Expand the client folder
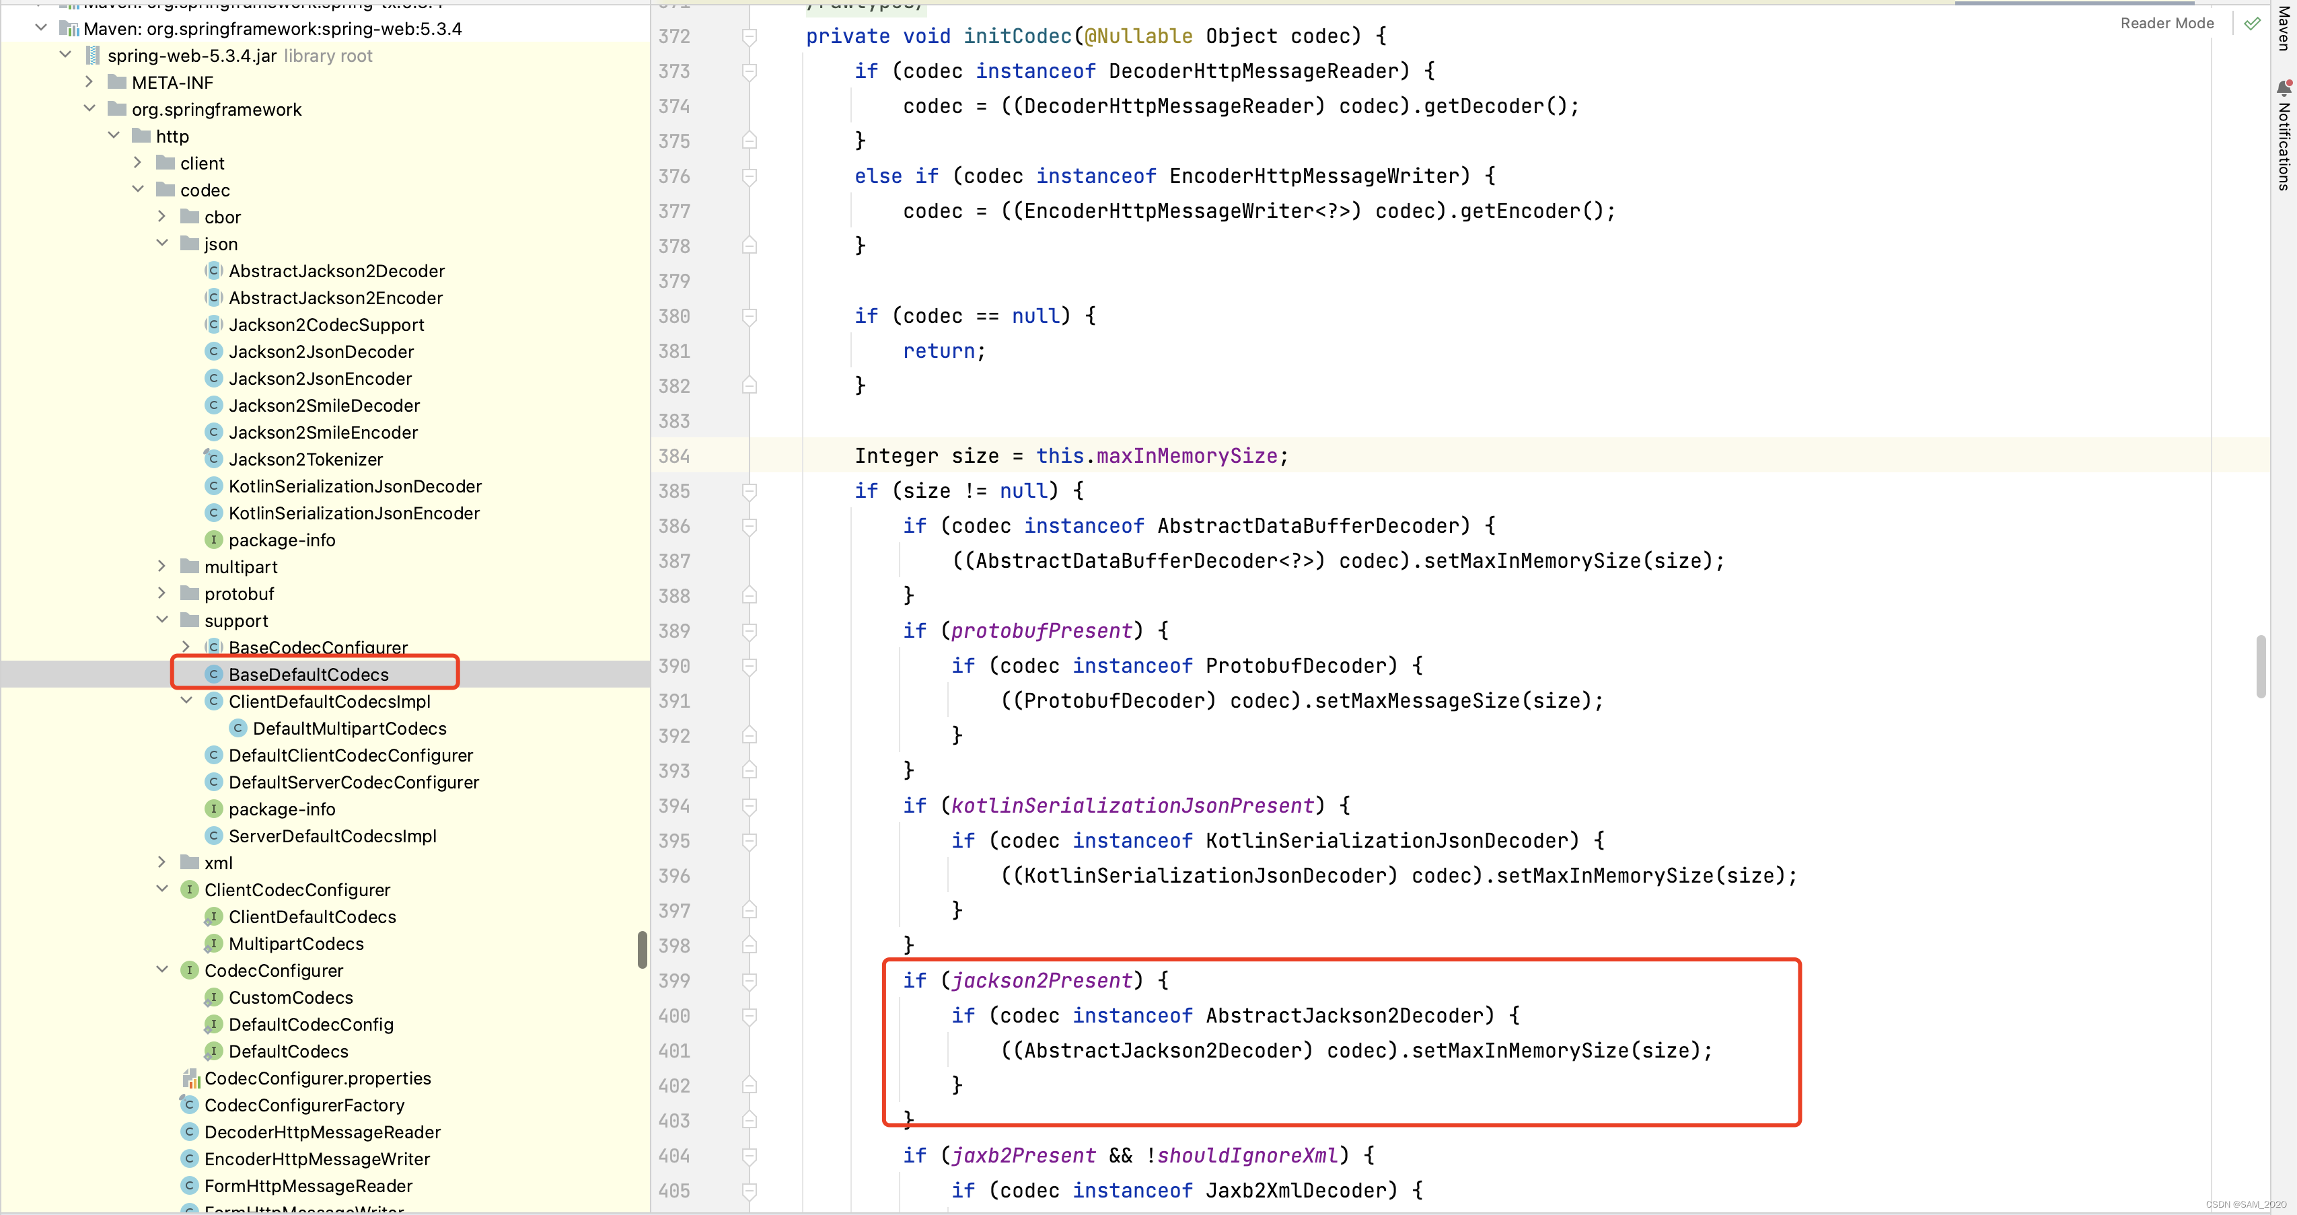Screen dimensions: 2297x1215 (x=138, y=162)
